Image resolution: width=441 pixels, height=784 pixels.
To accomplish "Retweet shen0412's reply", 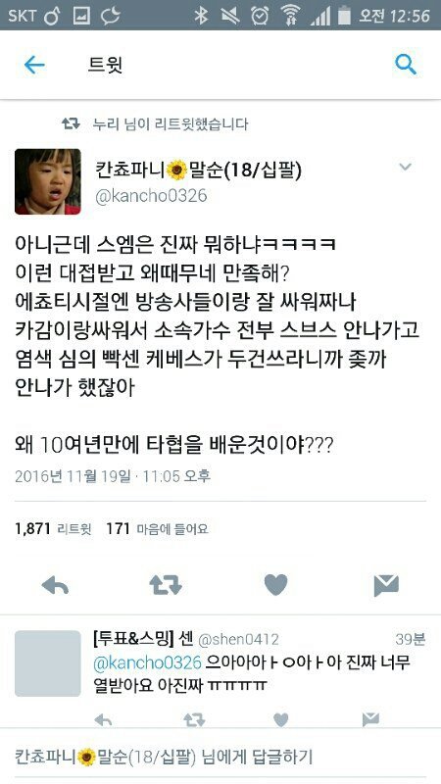I will click(194, 719).
